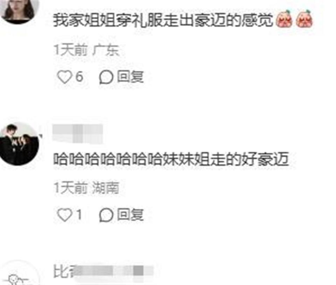Like the 湖南 comment with 1 like

64,215
